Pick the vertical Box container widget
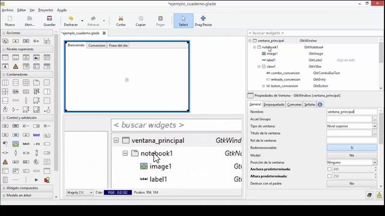The height and width of the screenshot is (216, 385). tap(16, 83)
